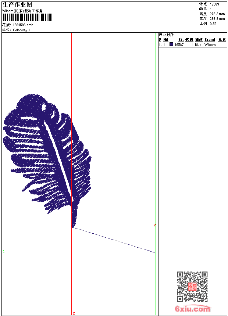
Task: Click the Colorway 1 text
Action: [x=21, y=30]
